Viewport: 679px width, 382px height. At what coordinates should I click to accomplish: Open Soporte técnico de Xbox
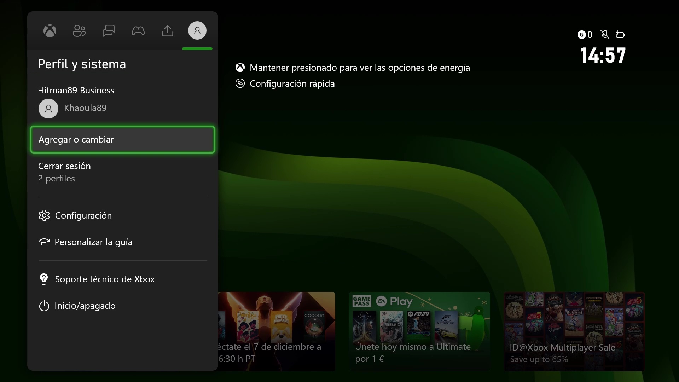click(123, 279)
